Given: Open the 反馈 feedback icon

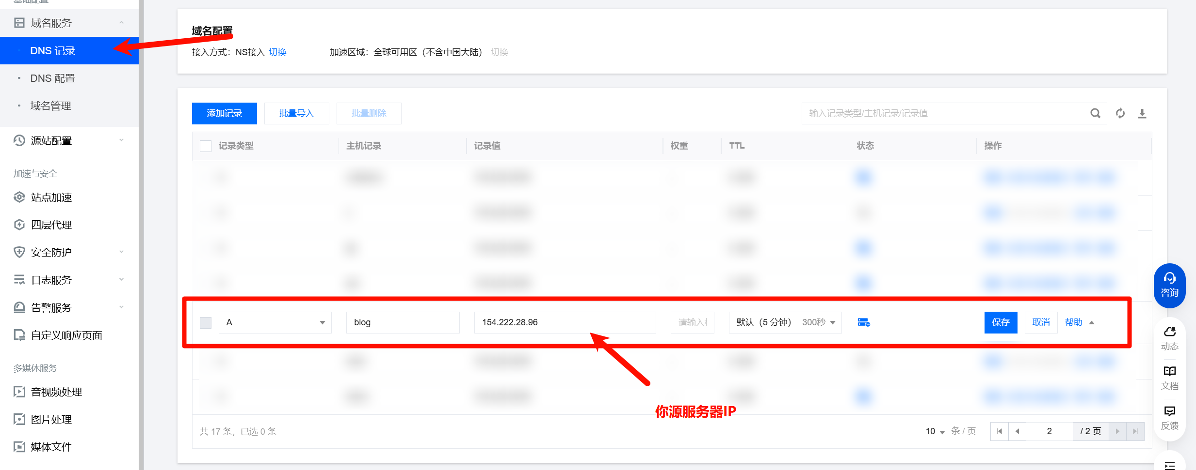Looking at the screenshot, I should coord(1169,417).
